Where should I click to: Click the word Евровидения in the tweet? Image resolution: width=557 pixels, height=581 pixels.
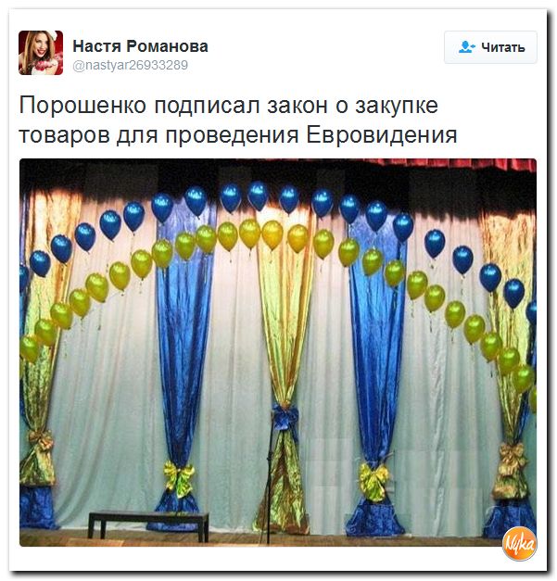pos(382,135)
